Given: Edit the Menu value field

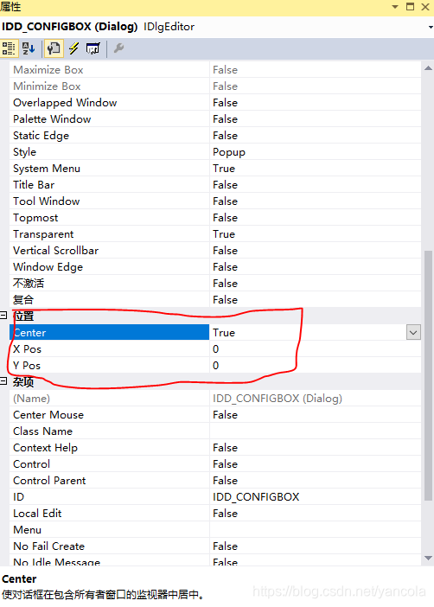Looking at the screenshot, I should pyautogui.click(x=316, y=530).
